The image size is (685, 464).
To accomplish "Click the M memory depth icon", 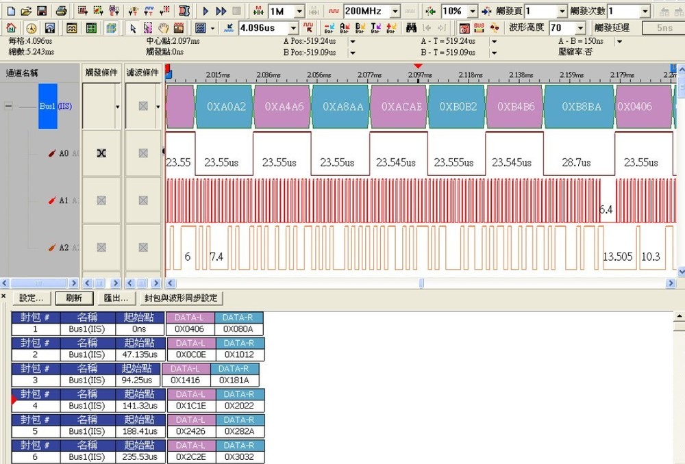I will click(258, 11).
